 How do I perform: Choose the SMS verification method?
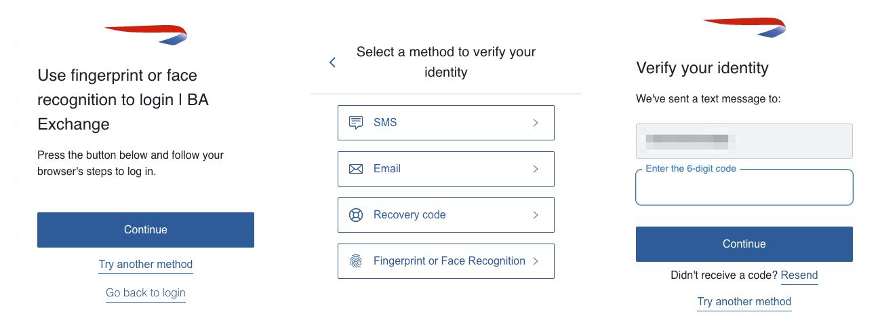(x=445, y=123)
